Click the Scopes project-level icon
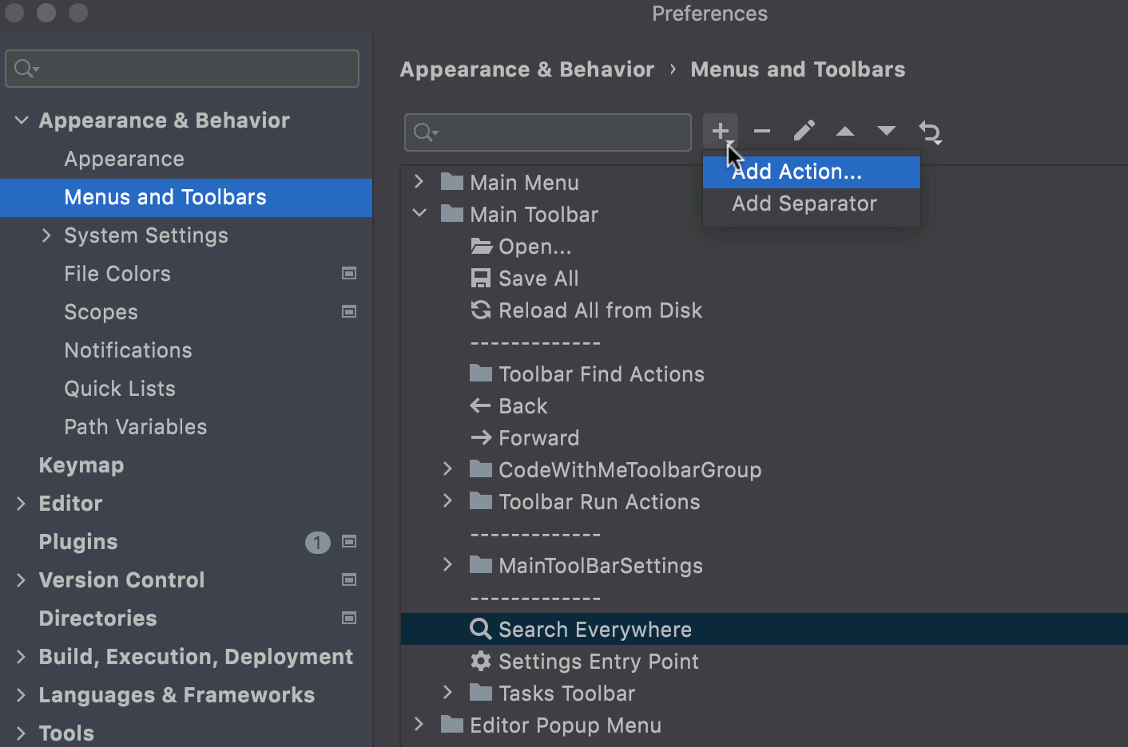This screenshot has width=1128, height=747. [x=349, y=312]
